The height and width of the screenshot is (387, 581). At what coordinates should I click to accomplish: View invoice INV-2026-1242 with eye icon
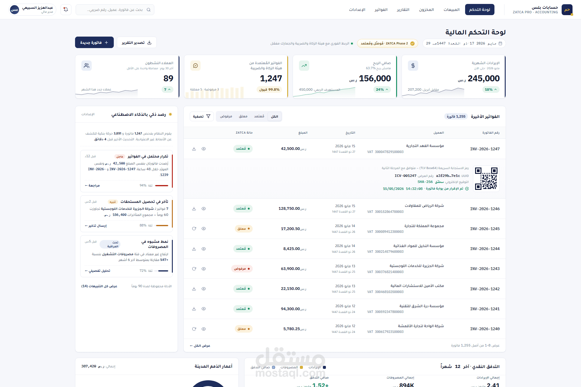tap(204, 289)
